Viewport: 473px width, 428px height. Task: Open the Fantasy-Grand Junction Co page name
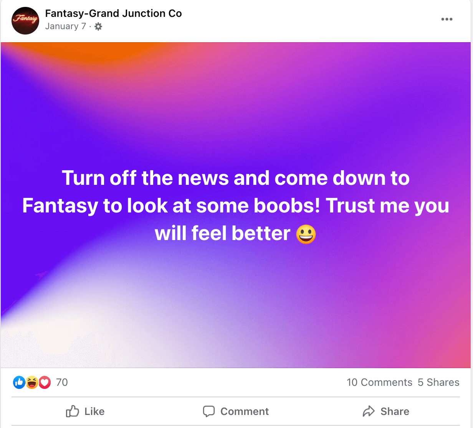[114, 13]
